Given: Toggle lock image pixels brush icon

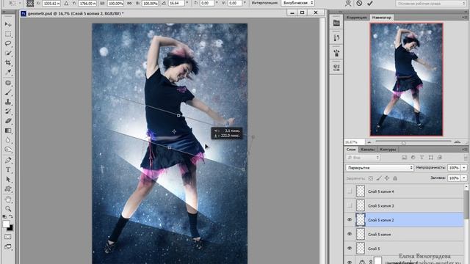Looking at the screenshot, I should coord(379,178).
